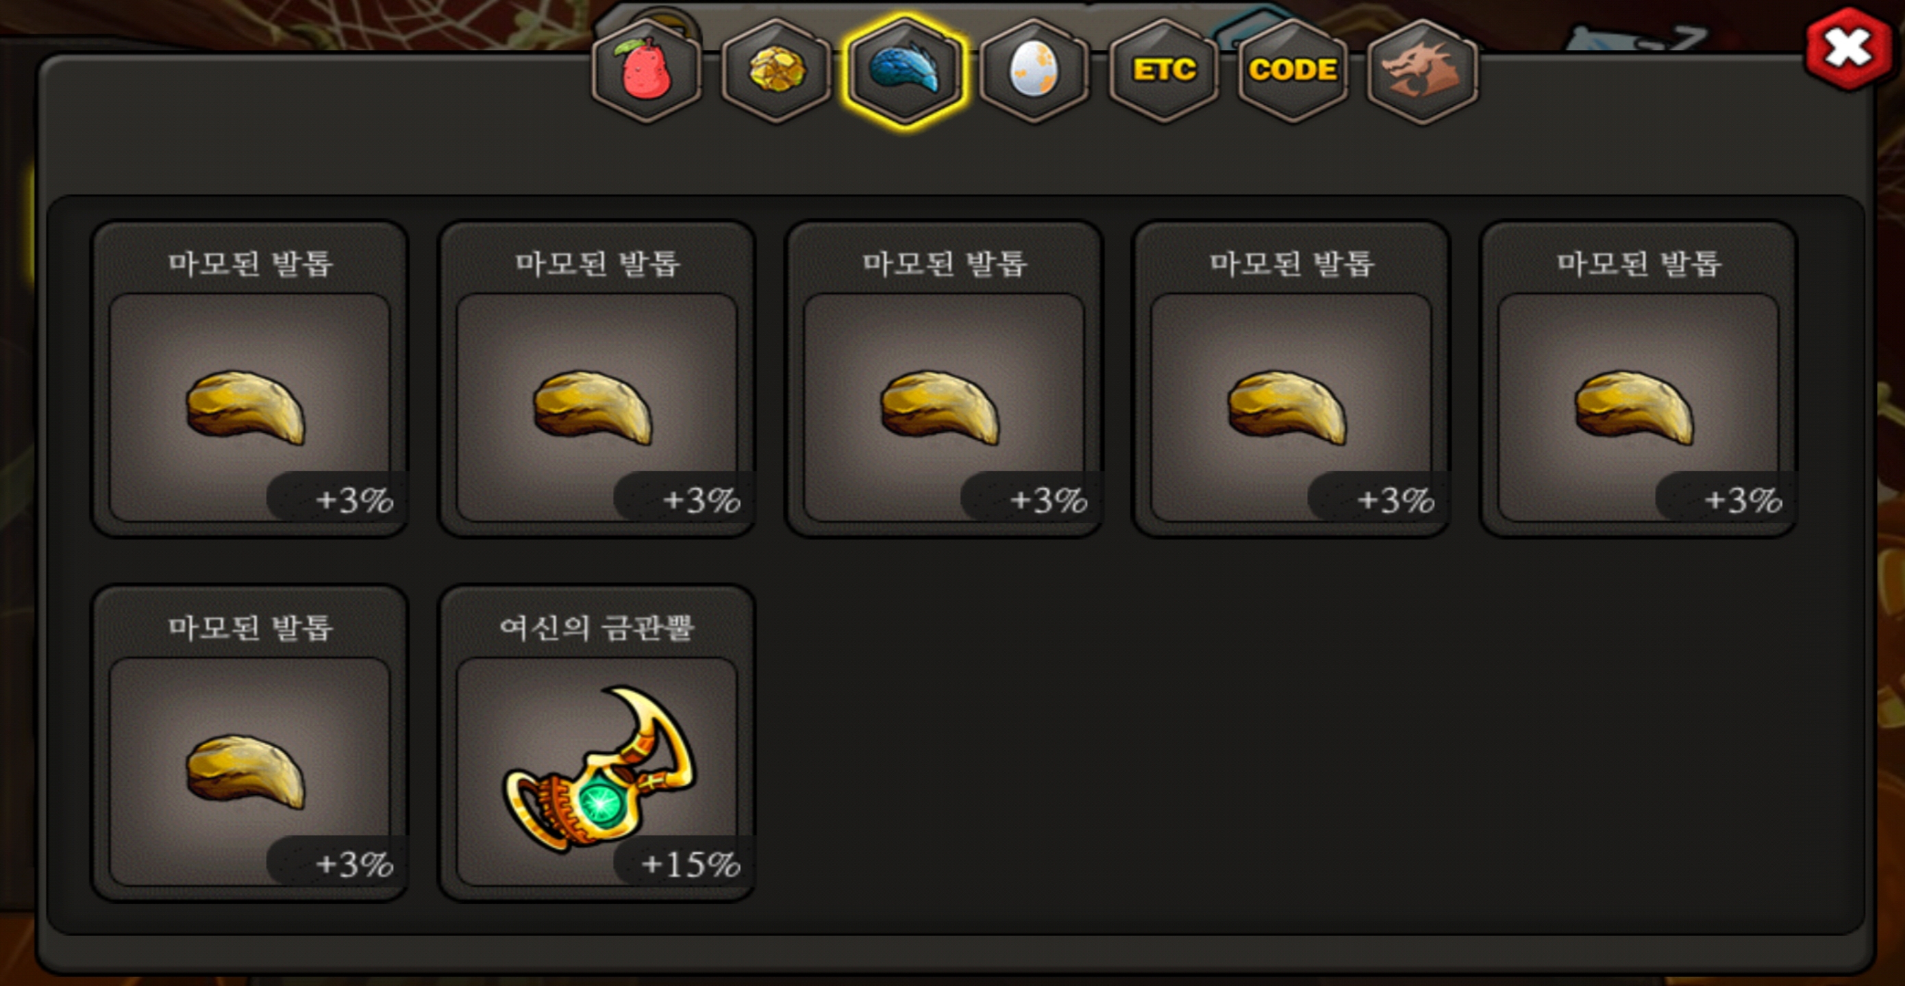Choose third 마모된 발톱 claw card
Screen dimensions: 1905x986
[x=944, y=379]
